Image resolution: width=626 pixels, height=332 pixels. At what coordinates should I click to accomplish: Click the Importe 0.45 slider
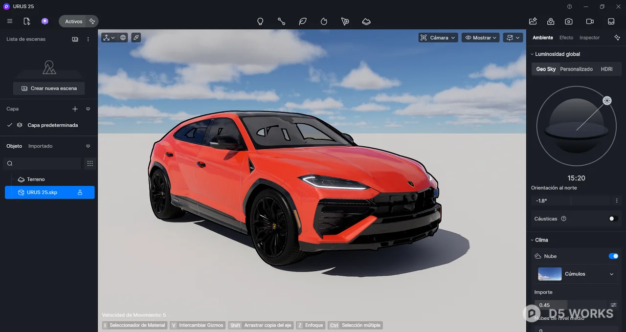pos(570,305)
